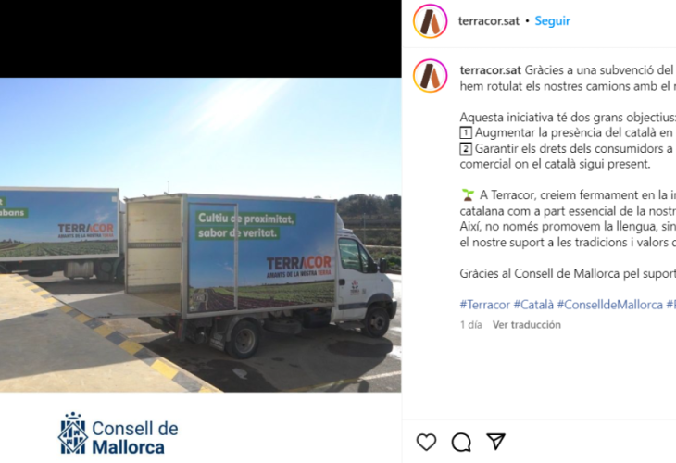676x463 pixels.
Task: Open the #ConselldeMallorca hashtag
Action: coord(610,305)
